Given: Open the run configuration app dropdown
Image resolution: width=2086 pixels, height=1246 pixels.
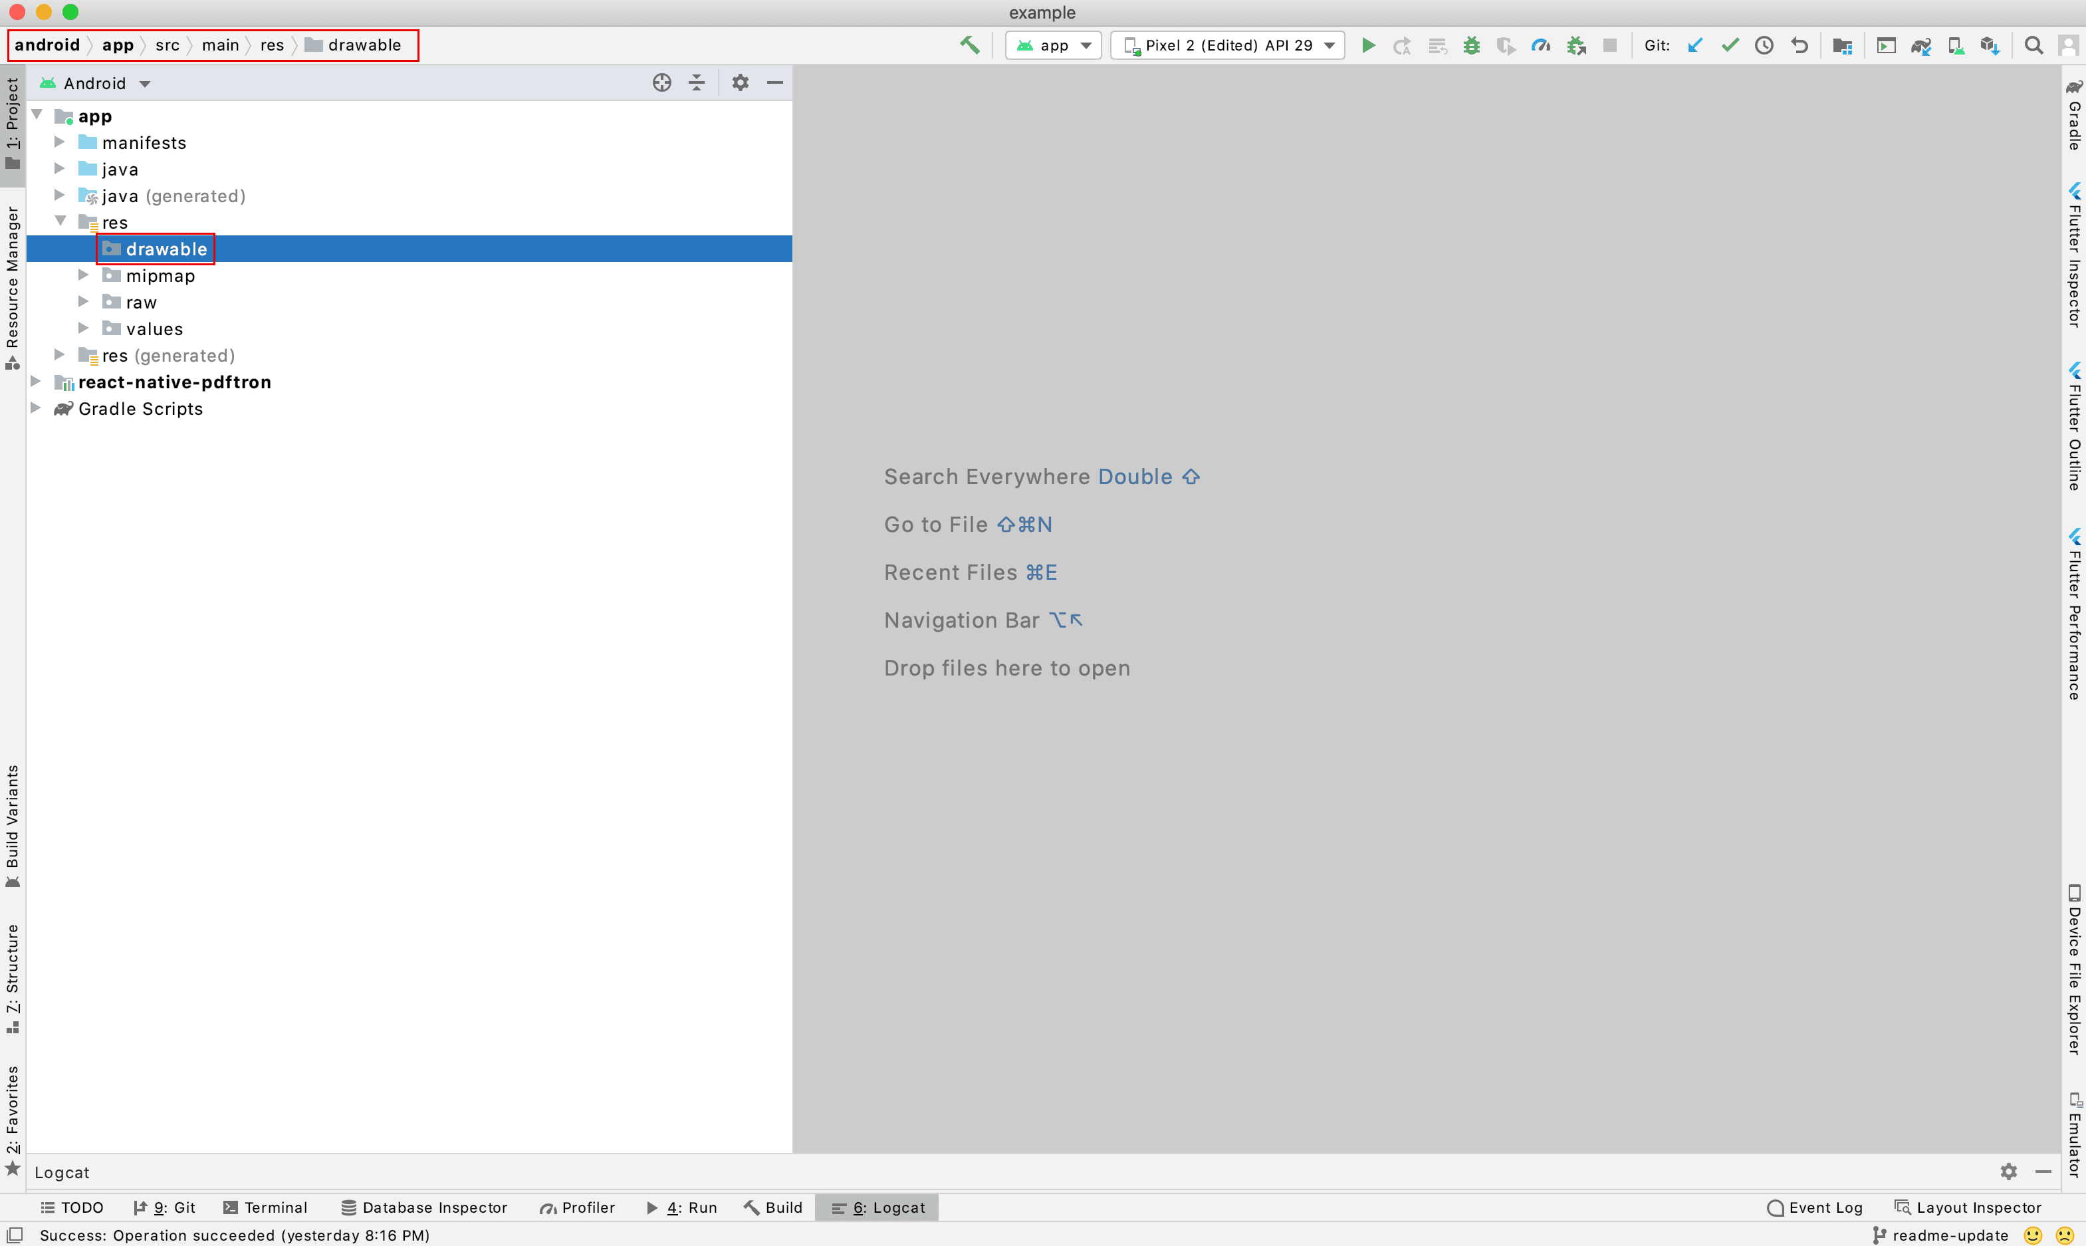Looking at the screenshot, I should tap(1054, 45).
